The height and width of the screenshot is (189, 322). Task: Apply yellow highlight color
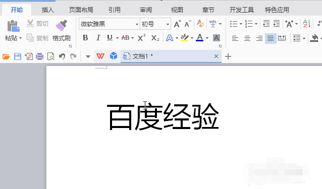pos(184,38)
